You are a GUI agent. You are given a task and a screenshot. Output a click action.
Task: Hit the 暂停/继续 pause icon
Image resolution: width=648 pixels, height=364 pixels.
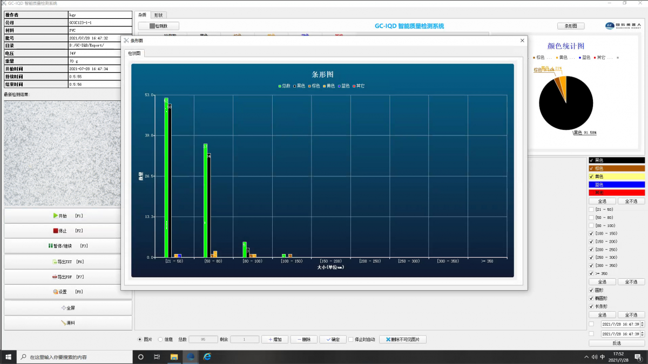(x=51, y=246)
